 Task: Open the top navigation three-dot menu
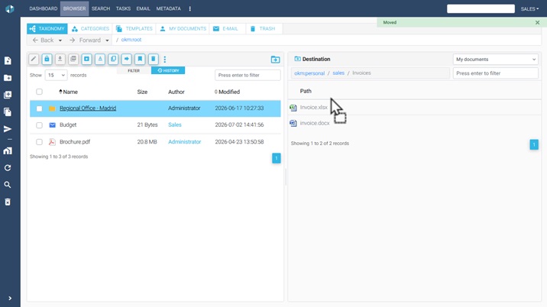click(189, 8)
